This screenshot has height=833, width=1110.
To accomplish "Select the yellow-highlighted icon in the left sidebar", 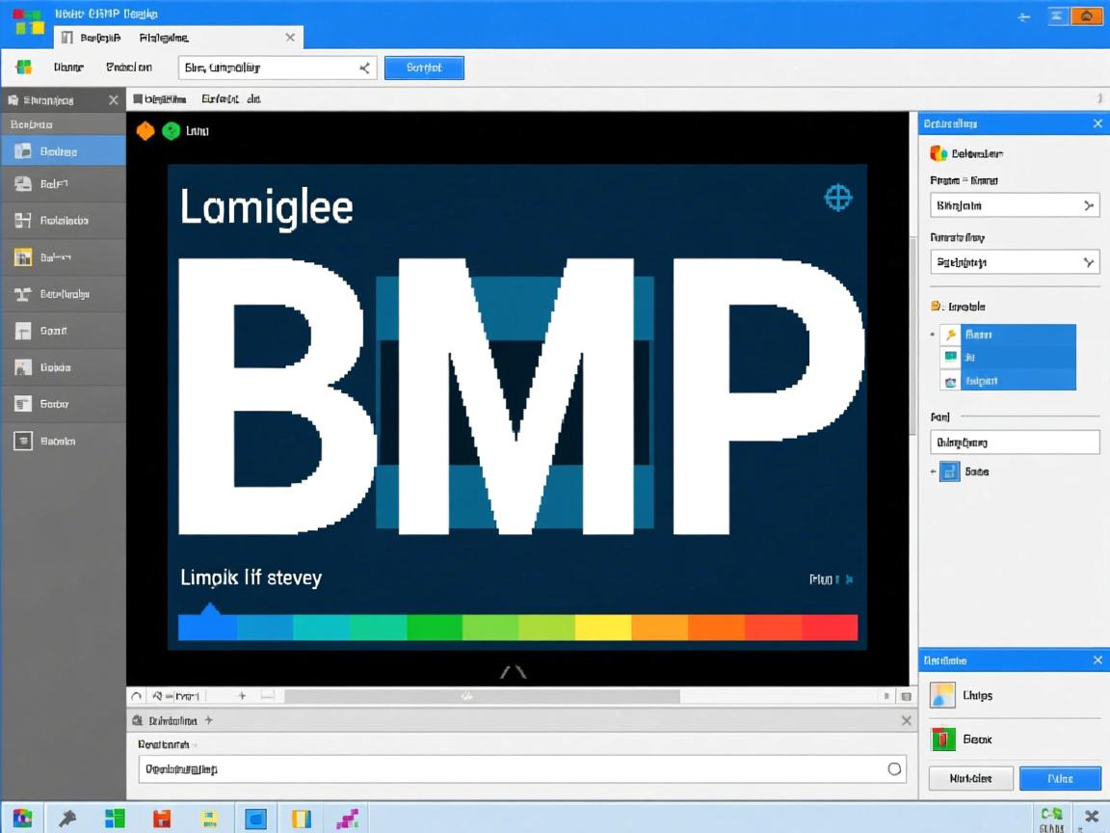I will tap(24, 257).
